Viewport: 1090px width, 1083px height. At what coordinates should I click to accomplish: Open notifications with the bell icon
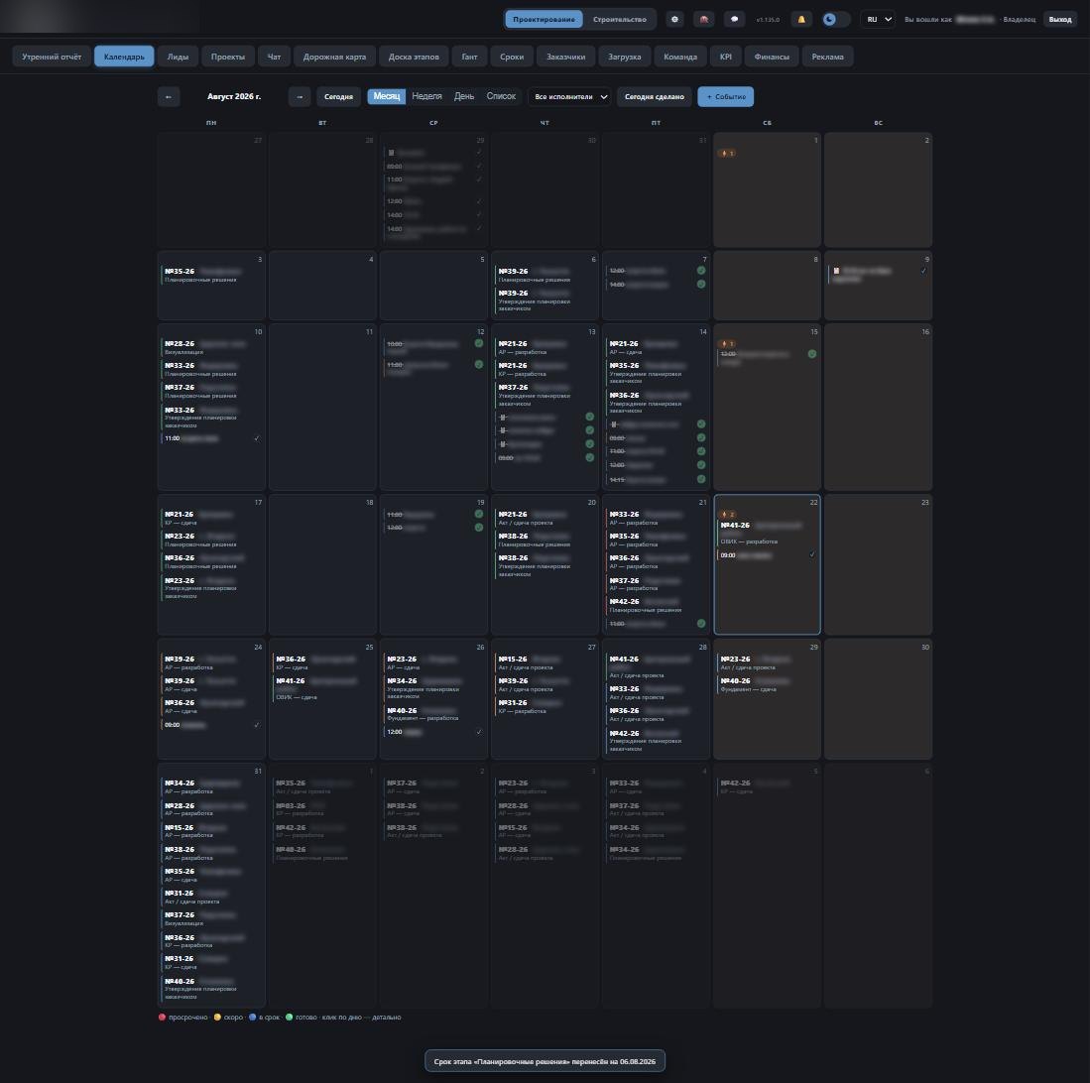click(x=800, y=20)
